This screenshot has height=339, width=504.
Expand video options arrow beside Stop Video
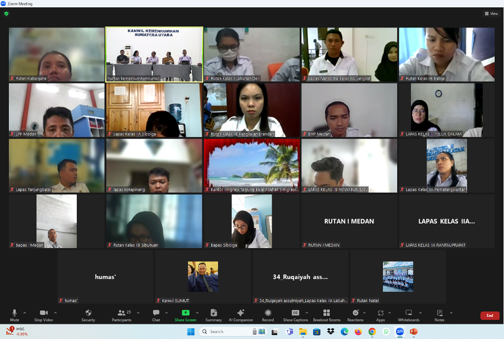[55, 312]
